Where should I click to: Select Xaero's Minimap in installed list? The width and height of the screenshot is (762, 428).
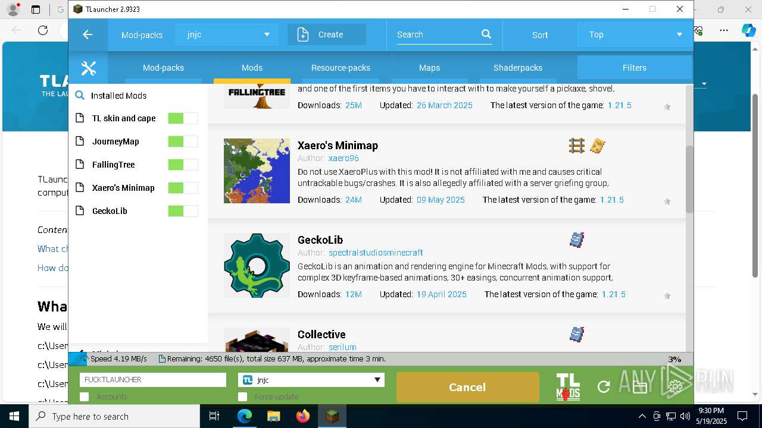coord(123,188)
